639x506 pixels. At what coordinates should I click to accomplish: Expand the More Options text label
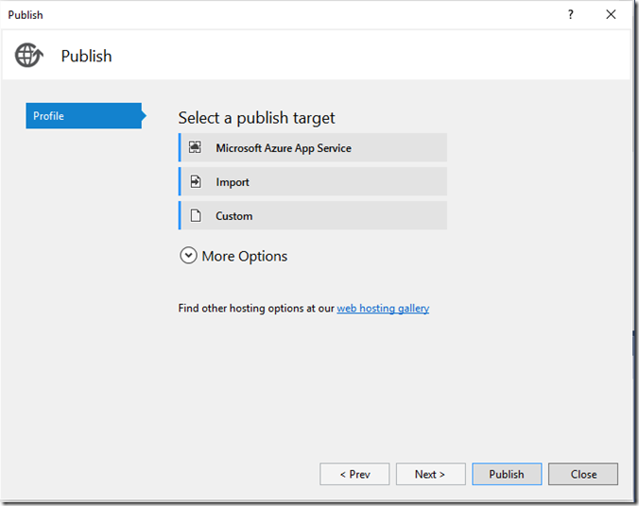point(245,256)
